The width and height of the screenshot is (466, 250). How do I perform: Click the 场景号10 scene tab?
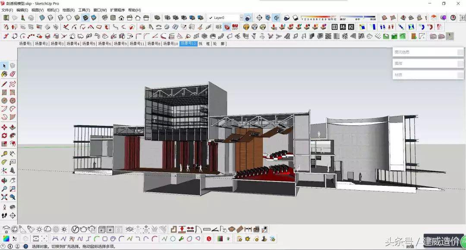[170, 43]
